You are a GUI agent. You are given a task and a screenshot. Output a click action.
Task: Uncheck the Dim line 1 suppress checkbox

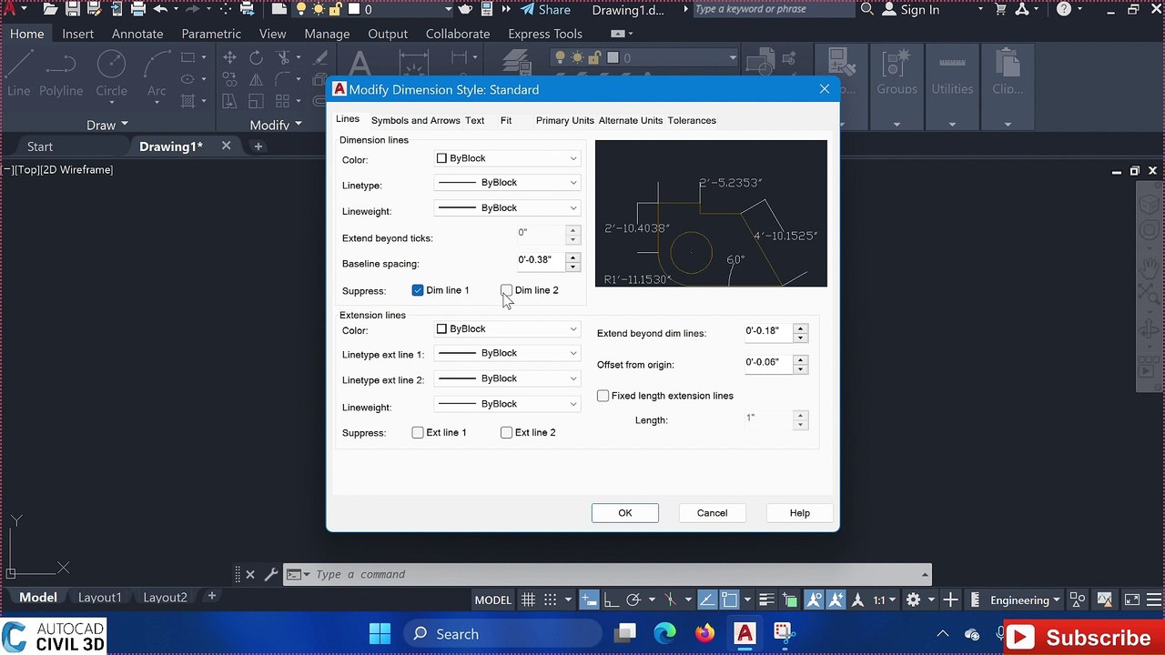(x=418, y=290)
